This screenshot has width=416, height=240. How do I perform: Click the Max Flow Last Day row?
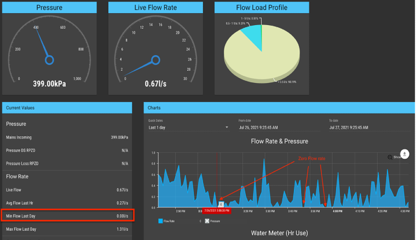pyautogui.click(x=67, y=229)
